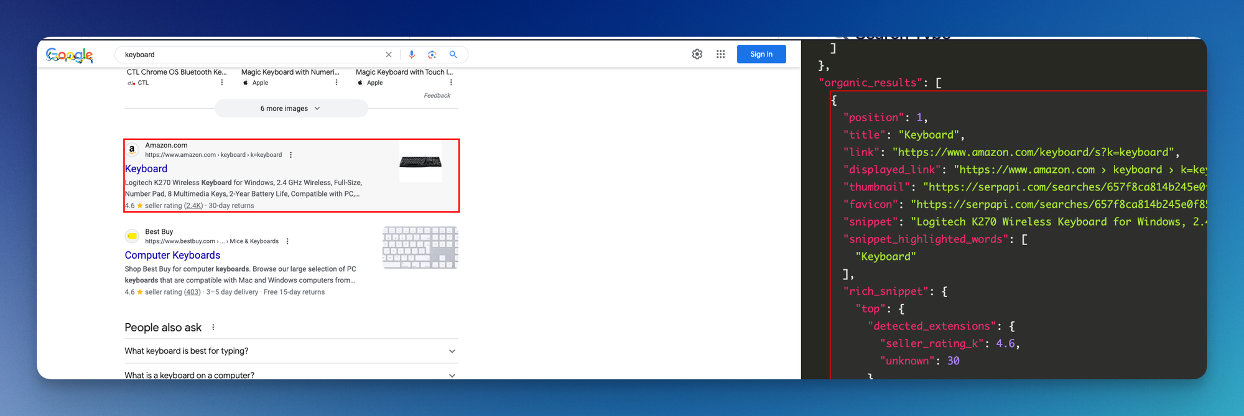Click the Feedback link under images
Image resolution: width=1244 pixels, height=416 pixels.
click(437, 95)
